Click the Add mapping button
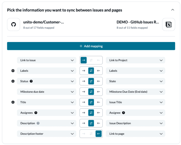 [x=91, y=46]
